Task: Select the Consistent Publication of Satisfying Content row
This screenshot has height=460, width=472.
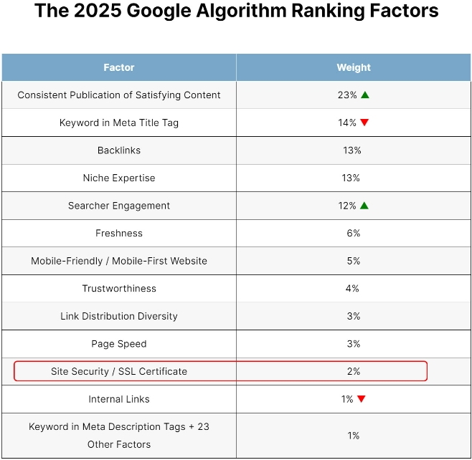Action: pyautogui.click(x=119, y=95)
